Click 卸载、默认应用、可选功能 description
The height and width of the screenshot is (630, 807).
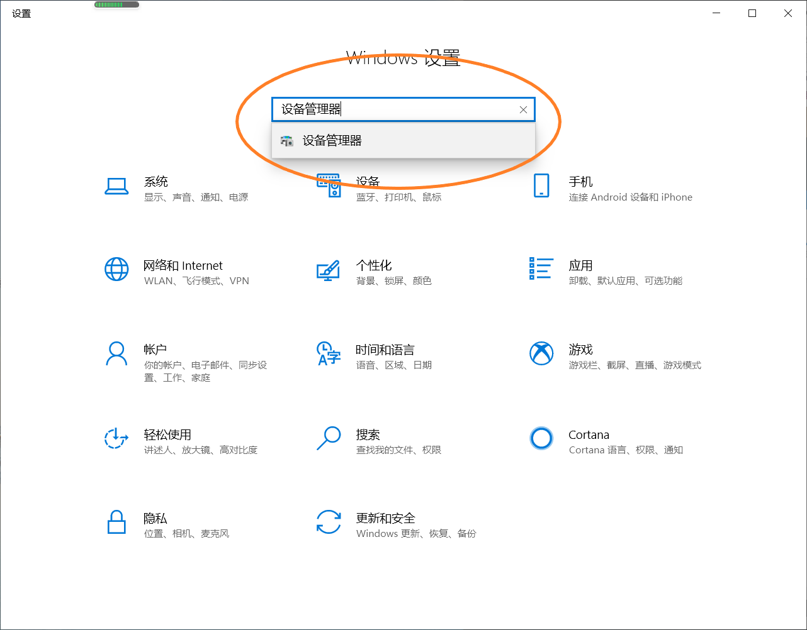(626, 281)
